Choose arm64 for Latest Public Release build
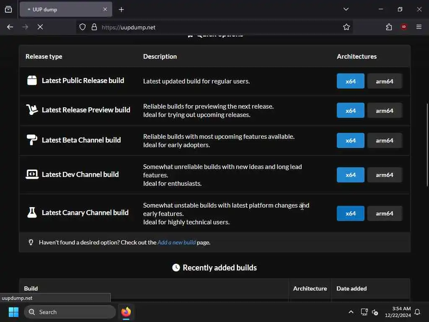Viewport: 429px width, 322px height. tap(385, 81)
